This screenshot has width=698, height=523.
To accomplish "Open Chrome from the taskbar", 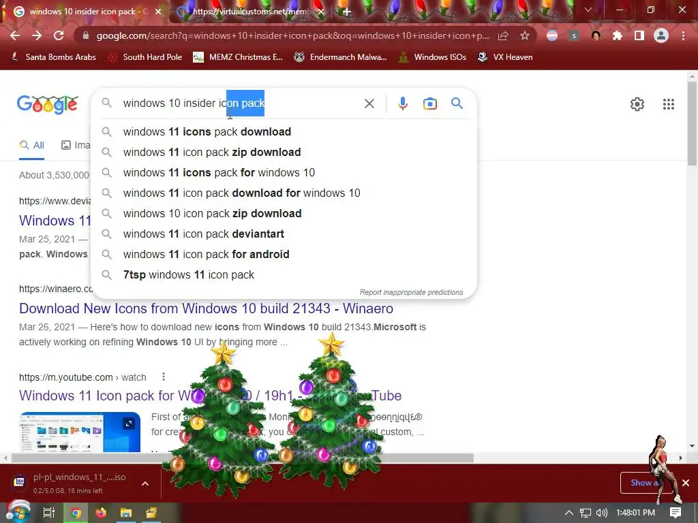I will (76, 513).
